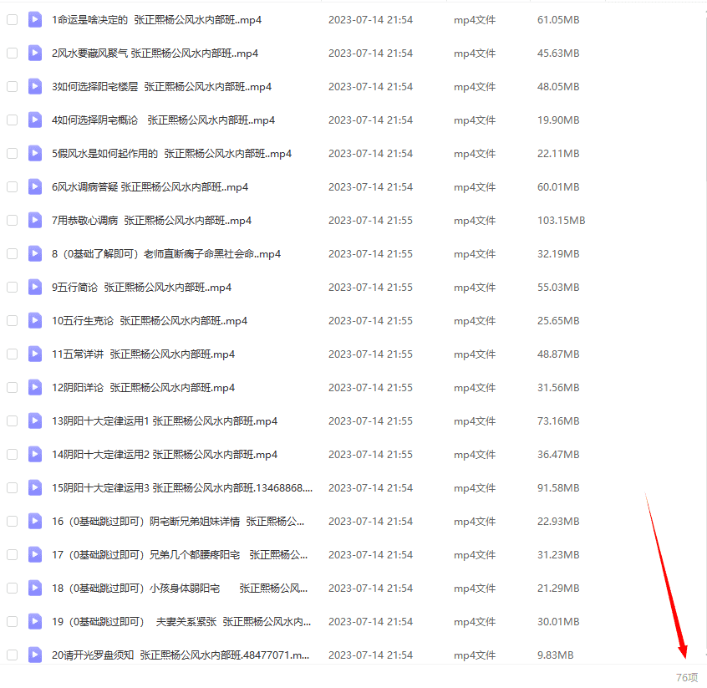Click video icon of 20请开光罗盘须知

34,655
